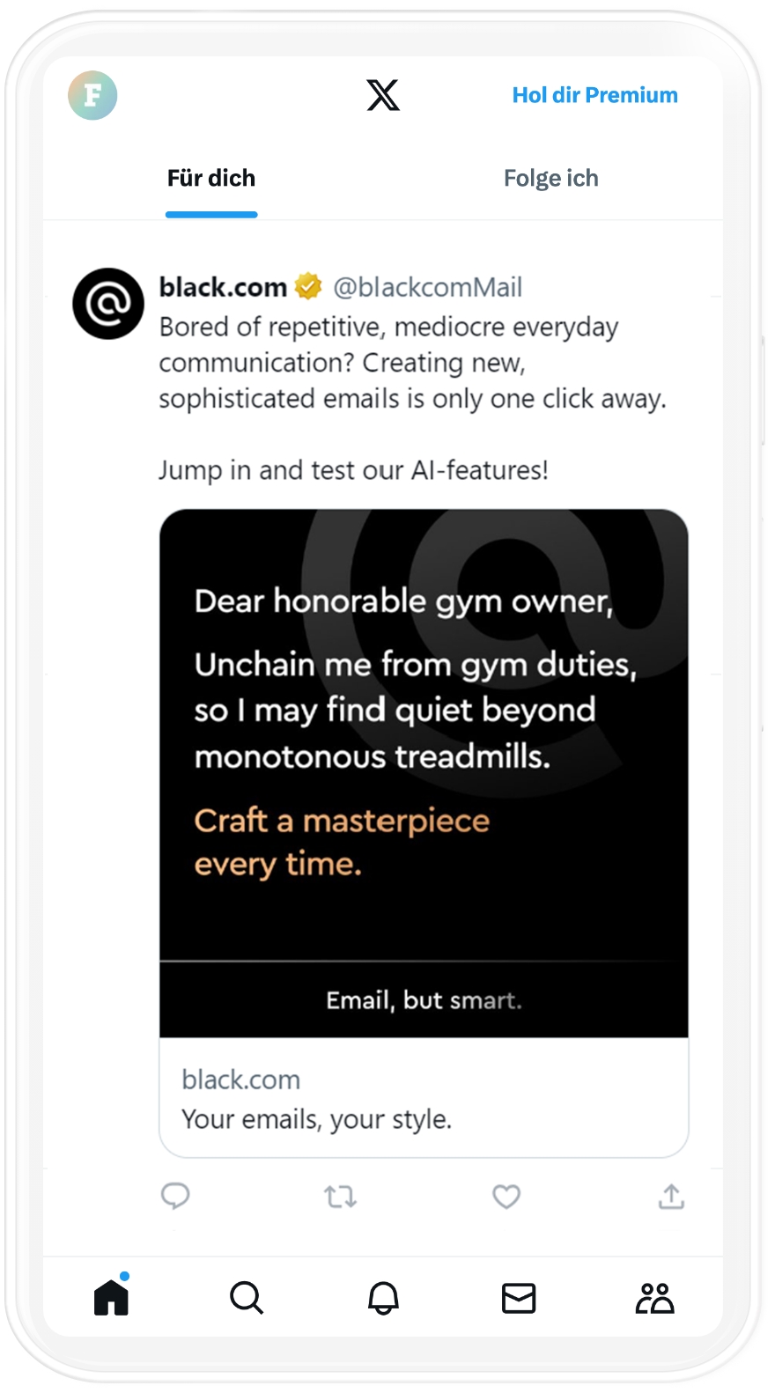Open the black.com account name
775x1393 pixels.
223,287
